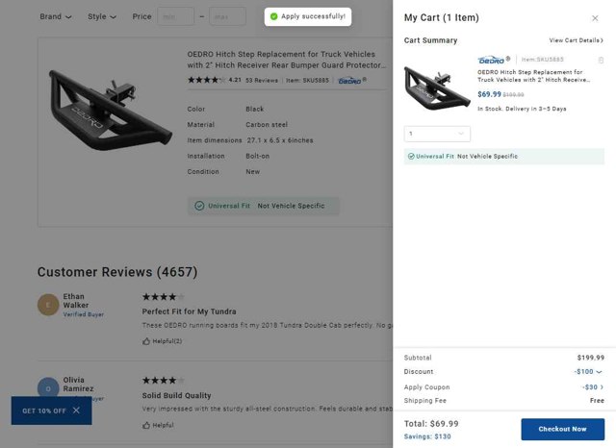Click the min price field
Image resolution: width=616 pixels, height=448 pixels.
pos(175,16)
